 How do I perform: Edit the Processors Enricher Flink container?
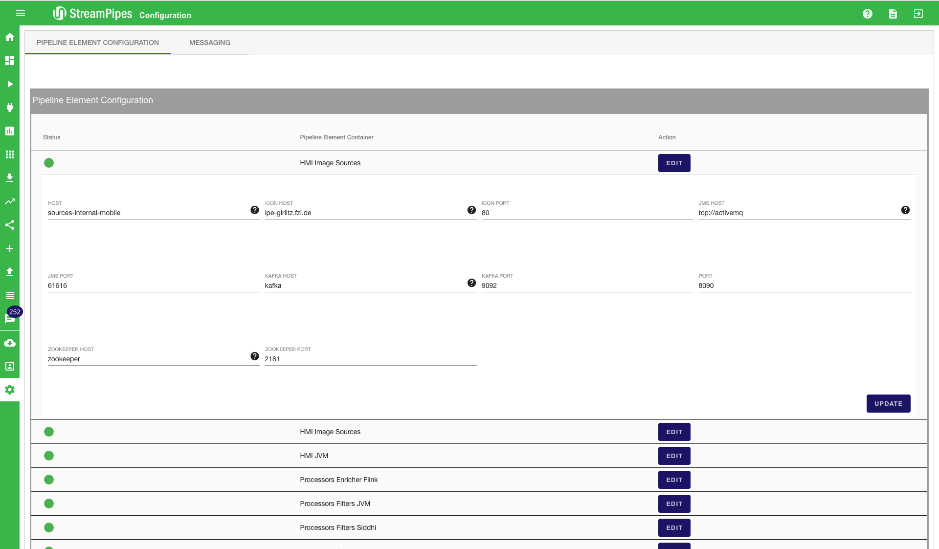[x=674, y=480]
